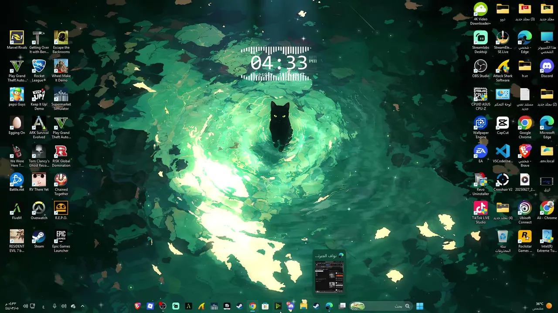The height and width of the screenshot is (313, 558).
Task: Open the Keep It Up! Demo shortcut
Action: coord(39,99)
